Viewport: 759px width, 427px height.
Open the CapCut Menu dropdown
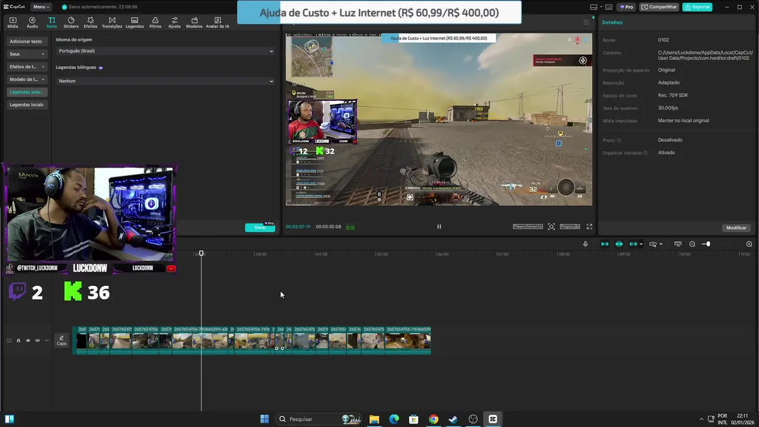coord(42,7)
